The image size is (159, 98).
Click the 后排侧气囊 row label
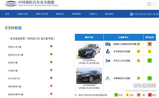pyautogui.click(x=13, y=71)
